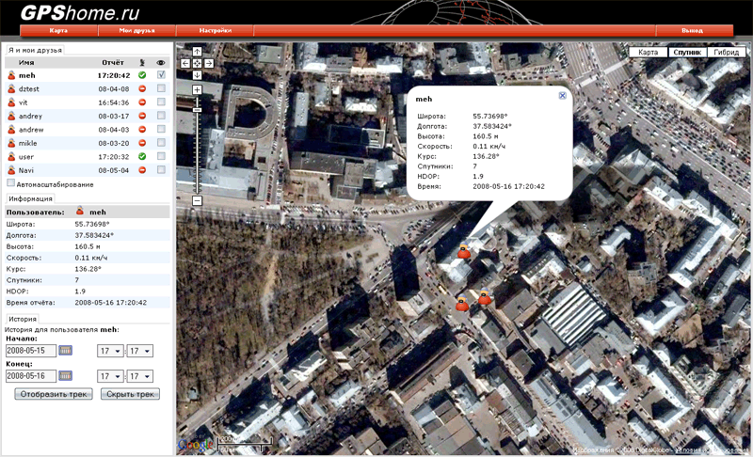Viewport: 753px width, 457px height.
Task: Check visibility checkbox for andrey
Action: point(161,116)
